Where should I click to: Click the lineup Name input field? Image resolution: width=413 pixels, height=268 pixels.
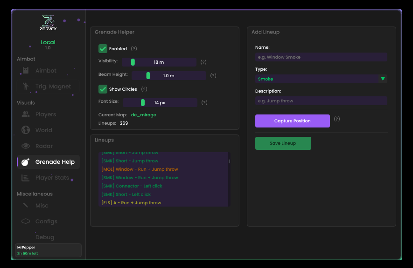321,57
